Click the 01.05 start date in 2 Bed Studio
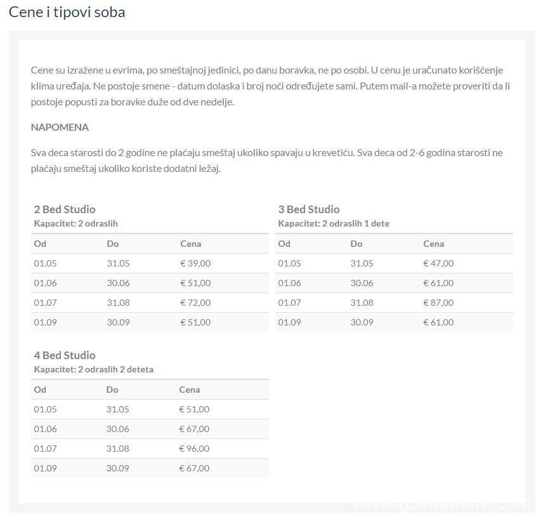This screenshot has width=543, height=519. [x=45, y=263]
